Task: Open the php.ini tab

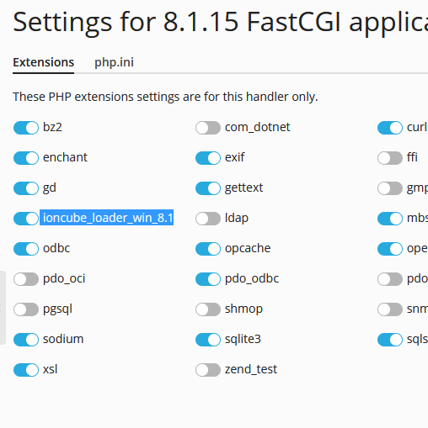Action: point(114,62)
